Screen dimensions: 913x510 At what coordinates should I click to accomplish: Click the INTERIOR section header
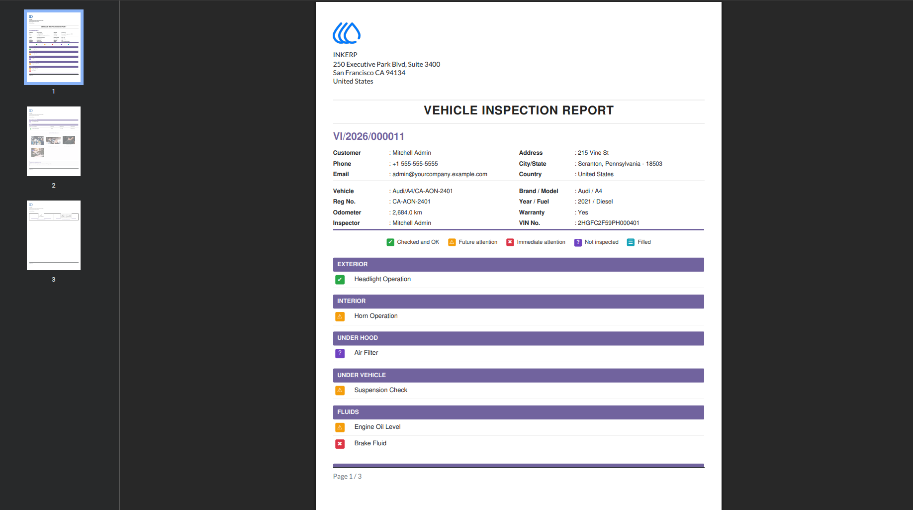point(519,301)
